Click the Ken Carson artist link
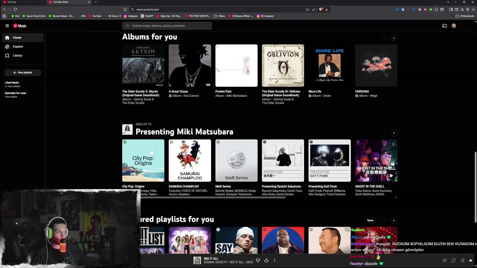The width and height of the screenshot is (477, 268). tap(191, 96)
